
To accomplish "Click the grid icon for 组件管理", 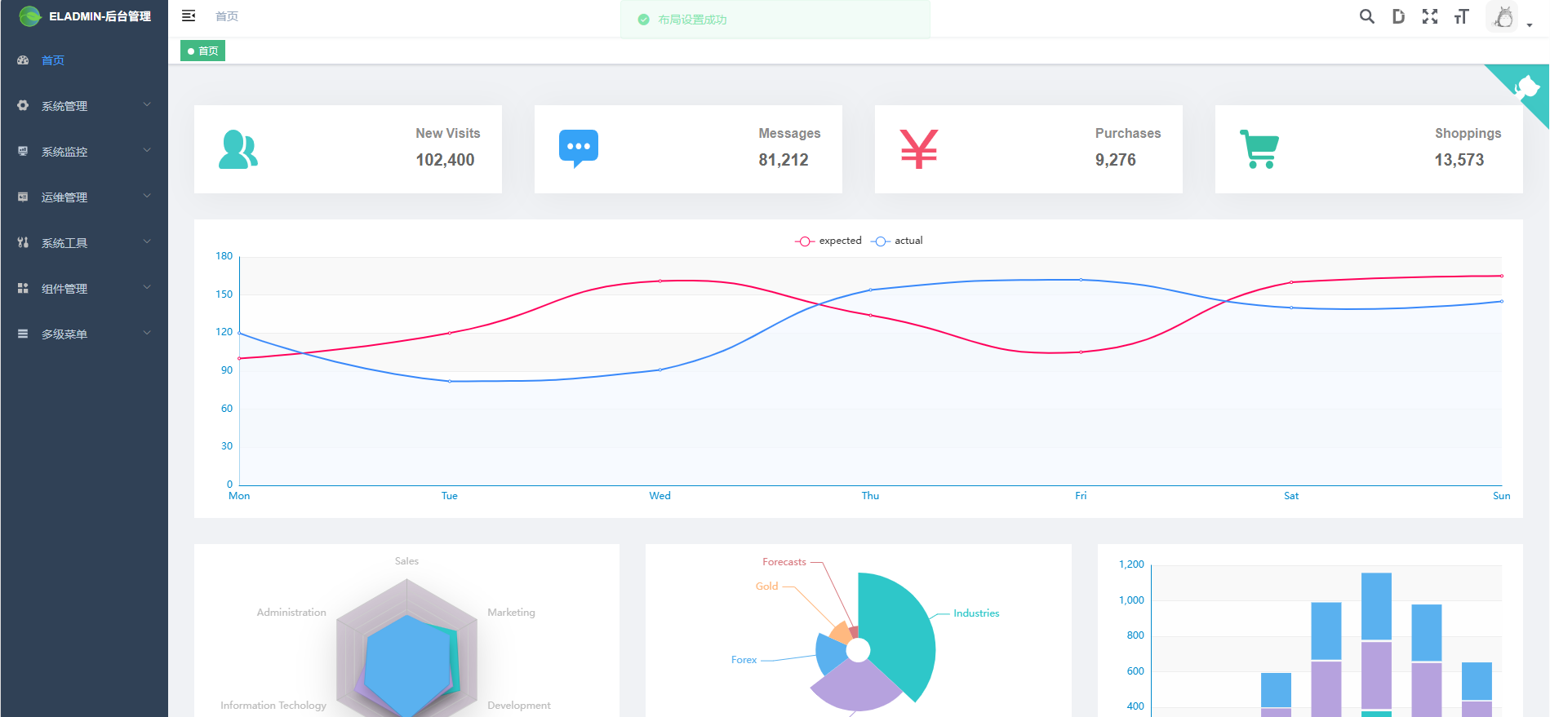I will click(x=23, y=288).
